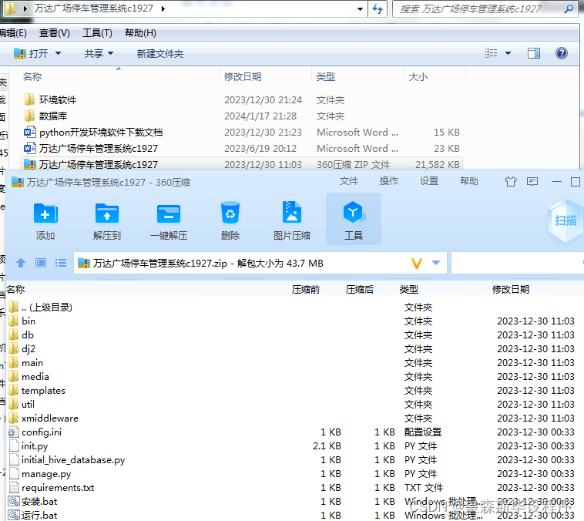Open the feedback message icon in title bar
The image size is (584, 521).
532,181
